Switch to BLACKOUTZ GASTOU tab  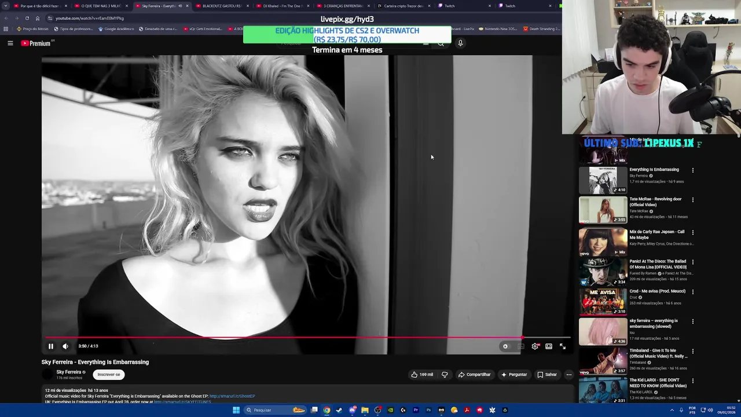tap(221, 6)
